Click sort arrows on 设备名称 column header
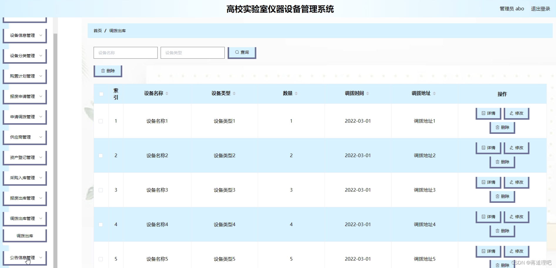556x268 pixels. [167, 93]
